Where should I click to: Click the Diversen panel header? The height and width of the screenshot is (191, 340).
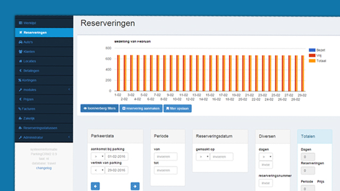(273, 136)
